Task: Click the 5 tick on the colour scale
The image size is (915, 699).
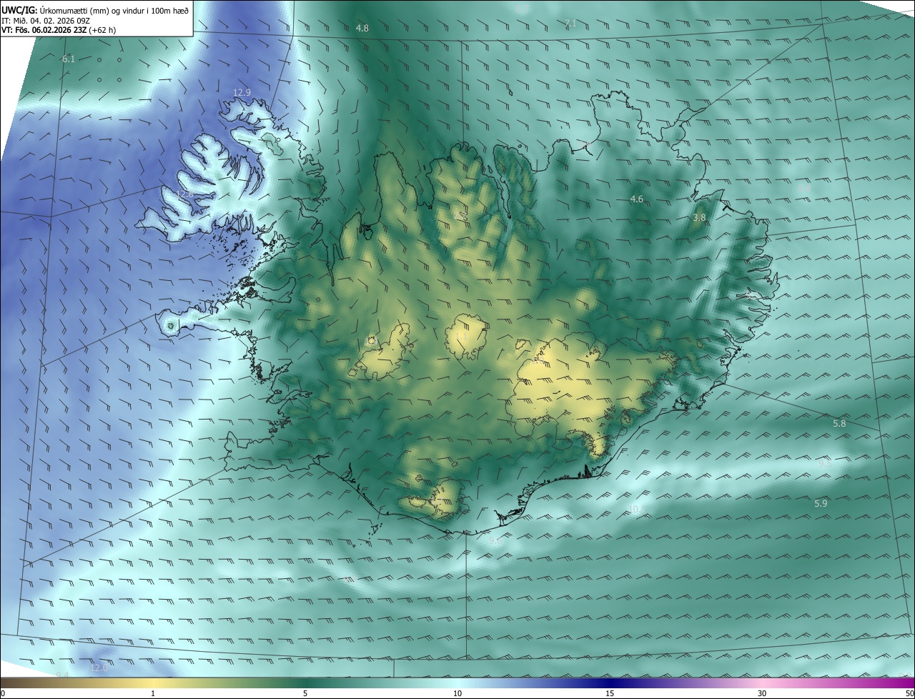Action: coord(305,693)
